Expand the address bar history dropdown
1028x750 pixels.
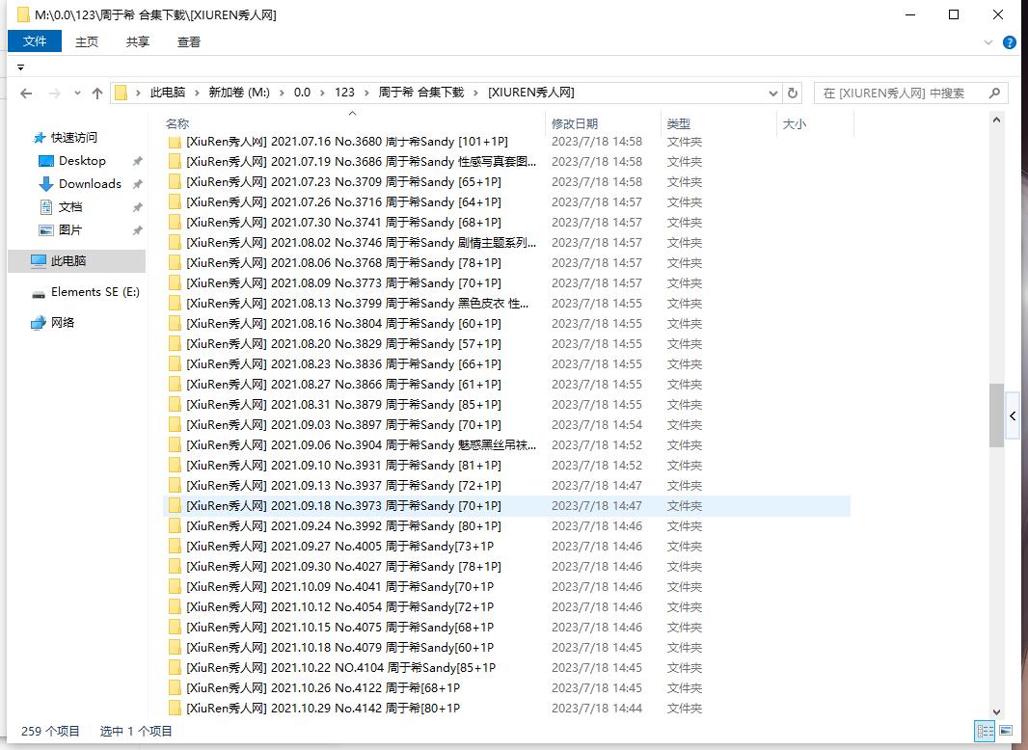(773, 94)
